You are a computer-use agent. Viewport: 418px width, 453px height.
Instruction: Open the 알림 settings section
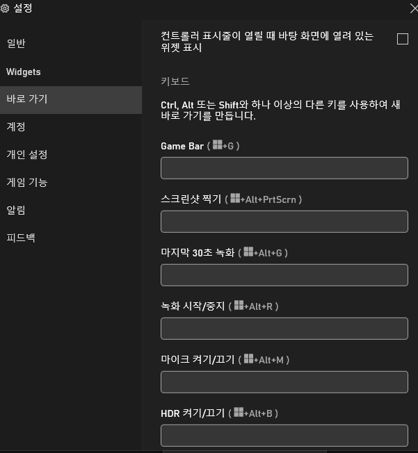[x=17, y=210]
